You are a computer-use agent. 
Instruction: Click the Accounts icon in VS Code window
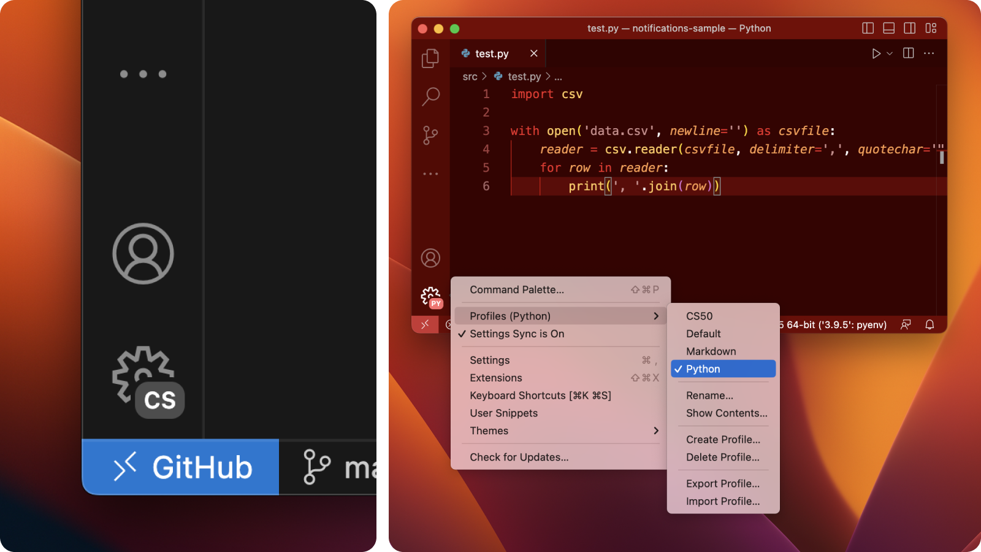tap(430, 258)
